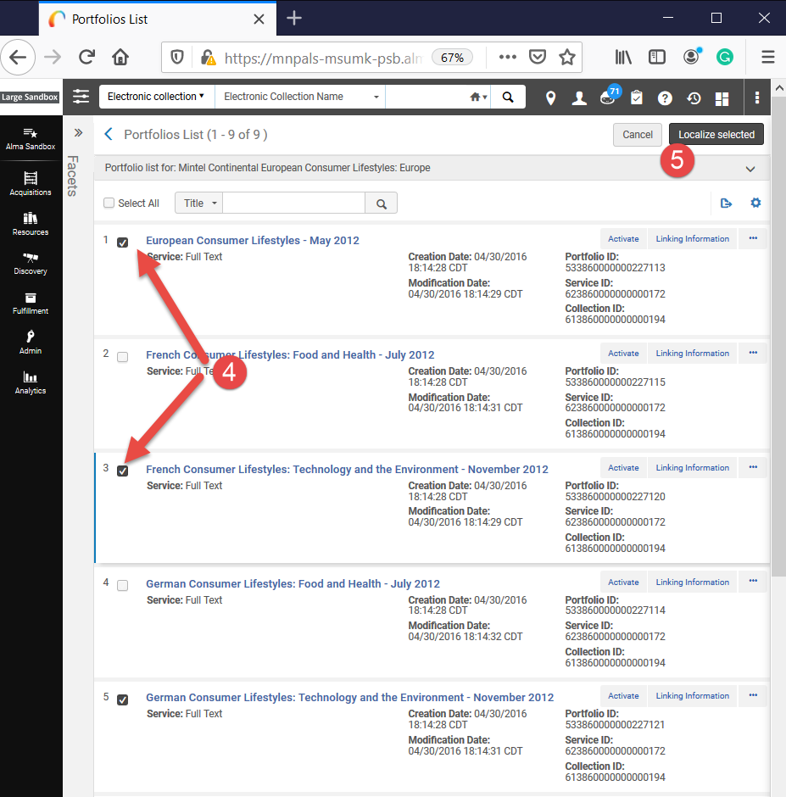Screen dimensions: 786x797
Task: Open European Consumer Lifestyles - May 2012 link
Action: [253, 241]
